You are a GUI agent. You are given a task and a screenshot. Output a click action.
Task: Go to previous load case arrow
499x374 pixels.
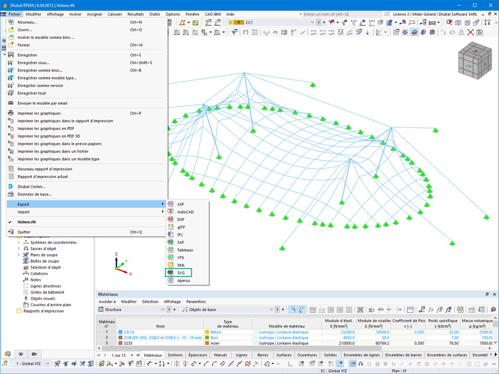point(319,22)
